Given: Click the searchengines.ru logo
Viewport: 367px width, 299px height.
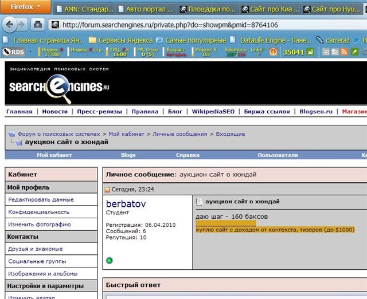Looking at the screenshot, I should coord(59,88).
